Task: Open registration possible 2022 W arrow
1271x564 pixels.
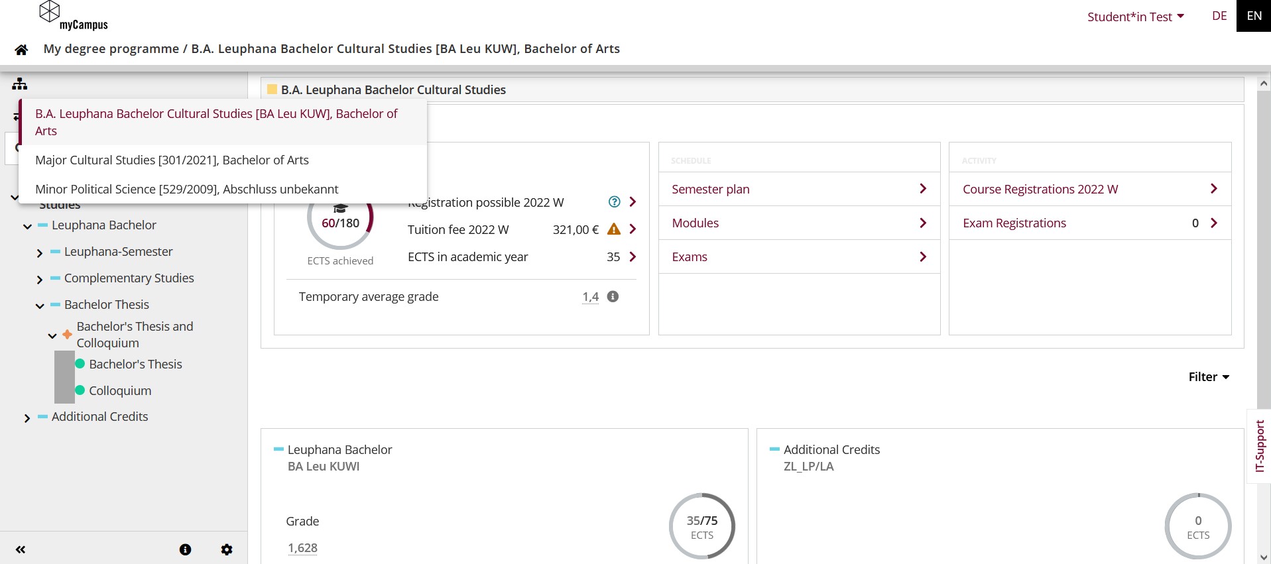Action: click(633, 202)
